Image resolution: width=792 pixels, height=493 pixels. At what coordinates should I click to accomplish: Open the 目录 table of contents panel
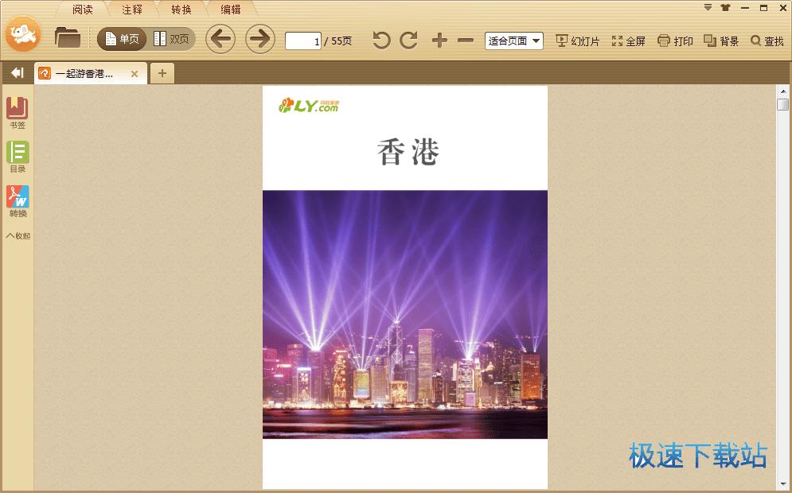tap(16, 155)
